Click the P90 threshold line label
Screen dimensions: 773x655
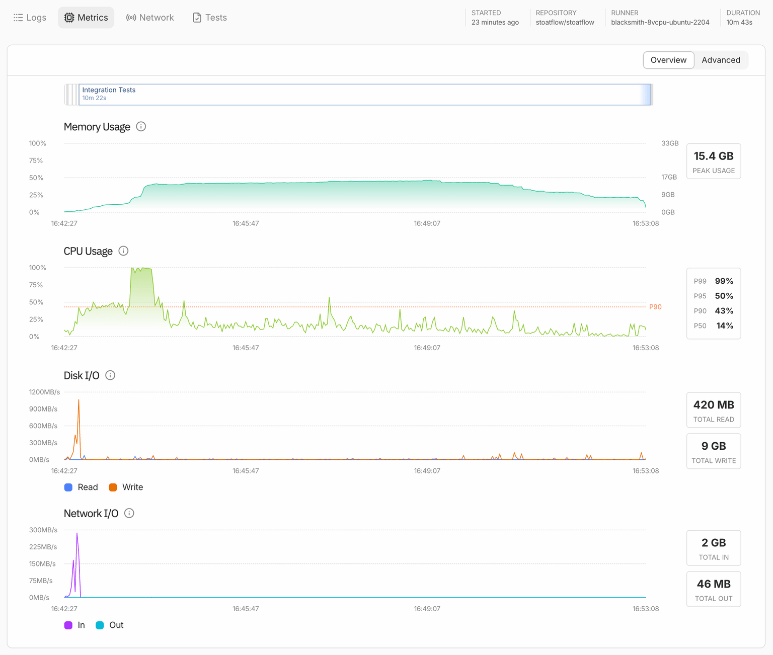click(x=655, y=307)
